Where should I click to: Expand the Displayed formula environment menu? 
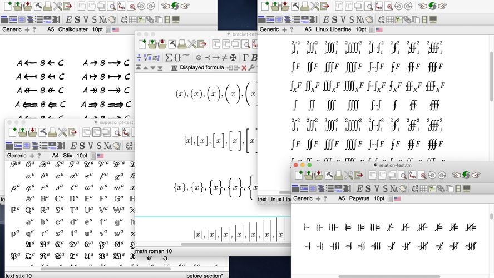(x=202, y=68)
